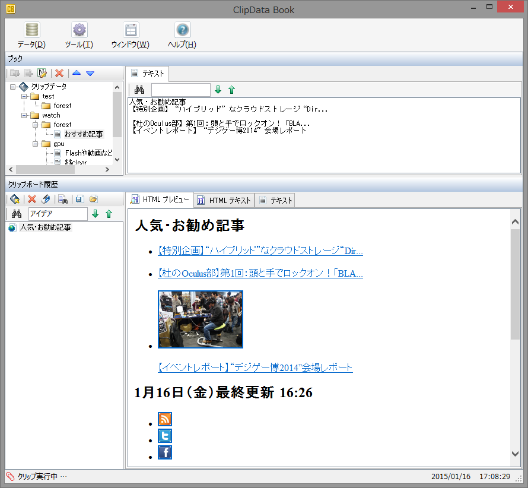Move item down with blue down triangle

90,74
